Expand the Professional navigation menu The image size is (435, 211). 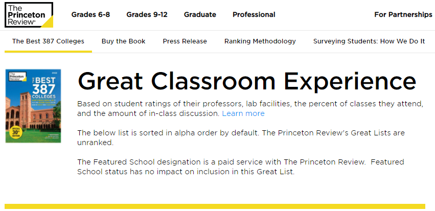click(x=254, y=14)
